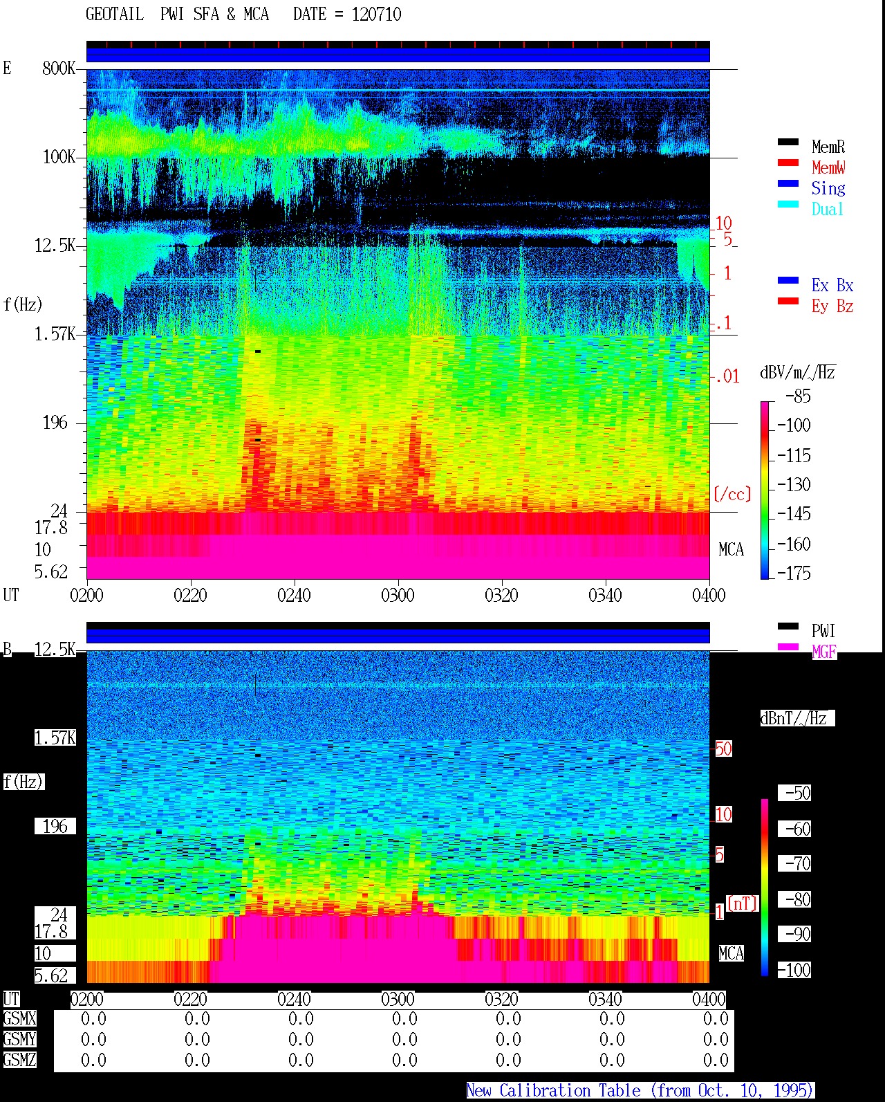This screenshot has height=1102, width=885.
Task: Click the -130 value on dBV scale
Action: [794, 485]
